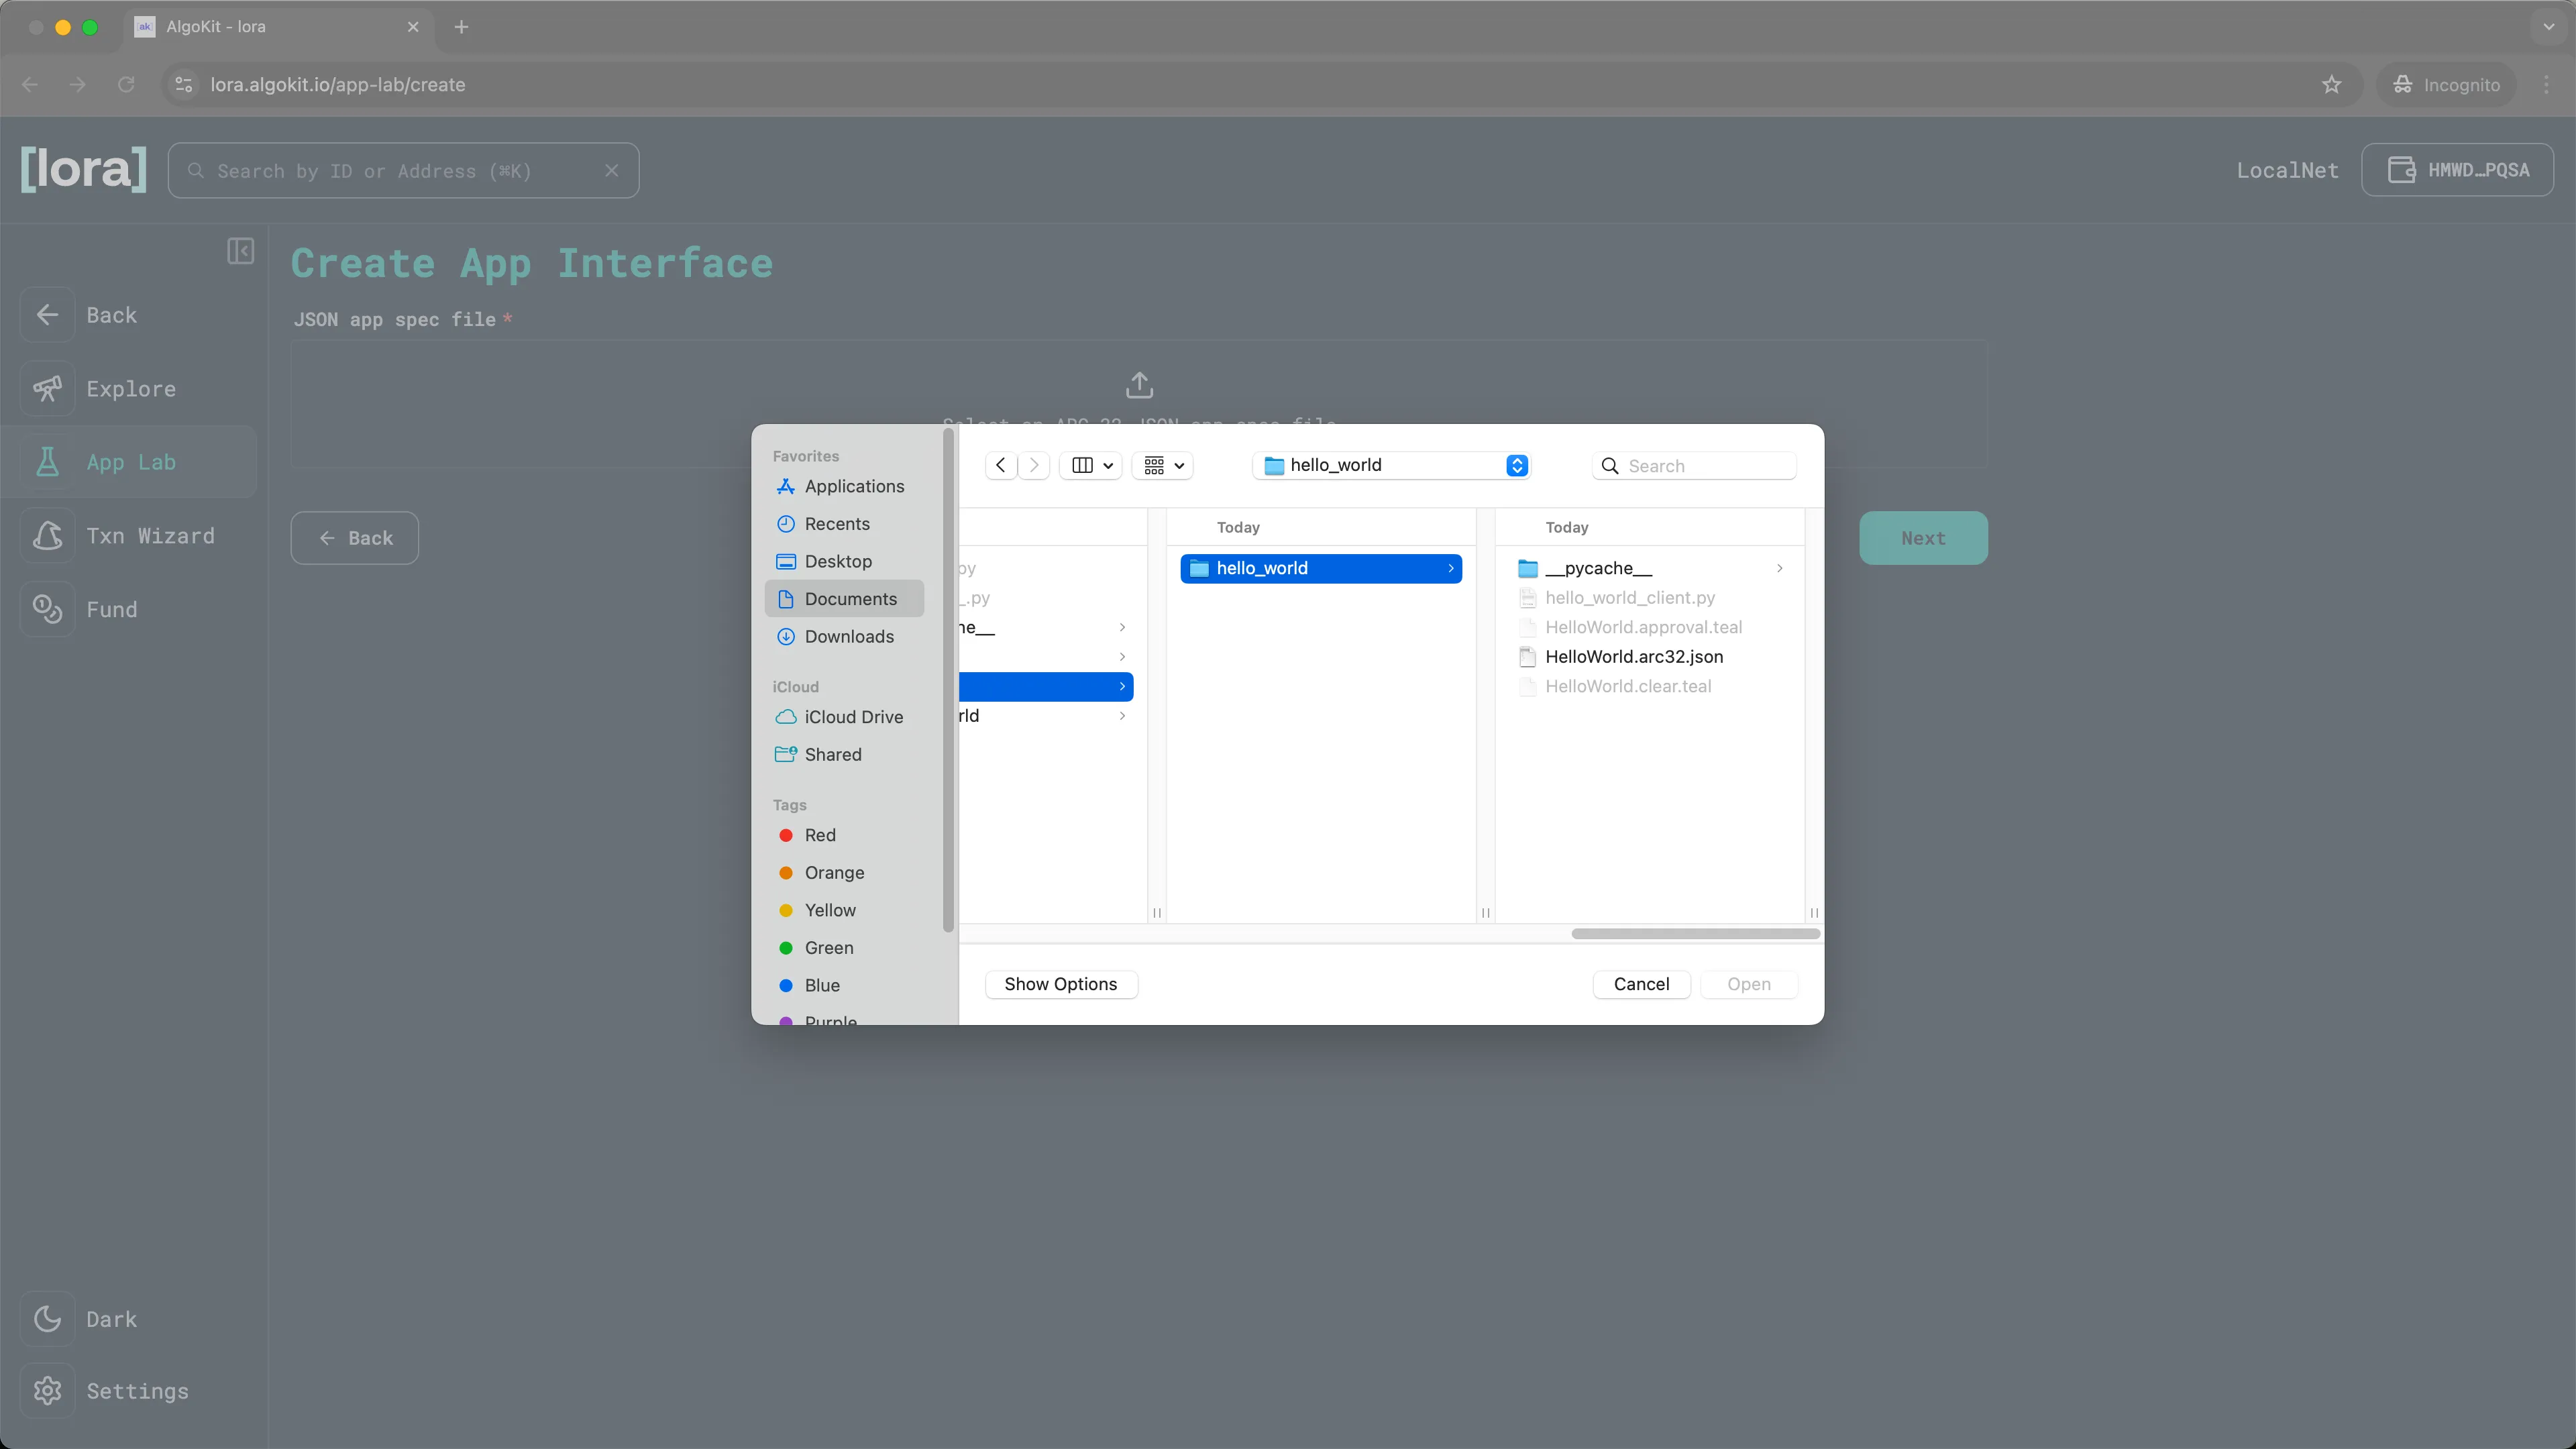Select the Txn Wizard bell icon
Image resolution: width=2576 pixels, height=1449 pixels.
pyautogui.click(x=48, y=535)
